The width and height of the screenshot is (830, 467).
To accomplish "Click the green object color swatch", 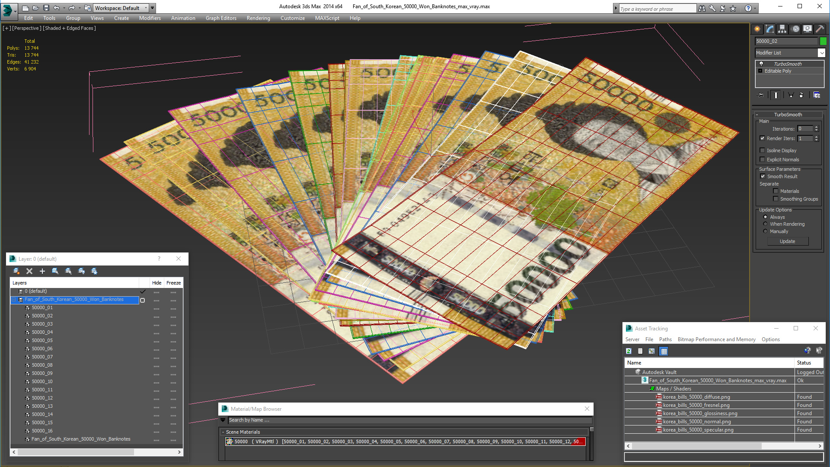I will tap(823, 41).
